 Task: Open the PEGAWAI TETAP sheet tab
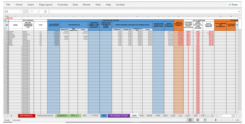119,116
